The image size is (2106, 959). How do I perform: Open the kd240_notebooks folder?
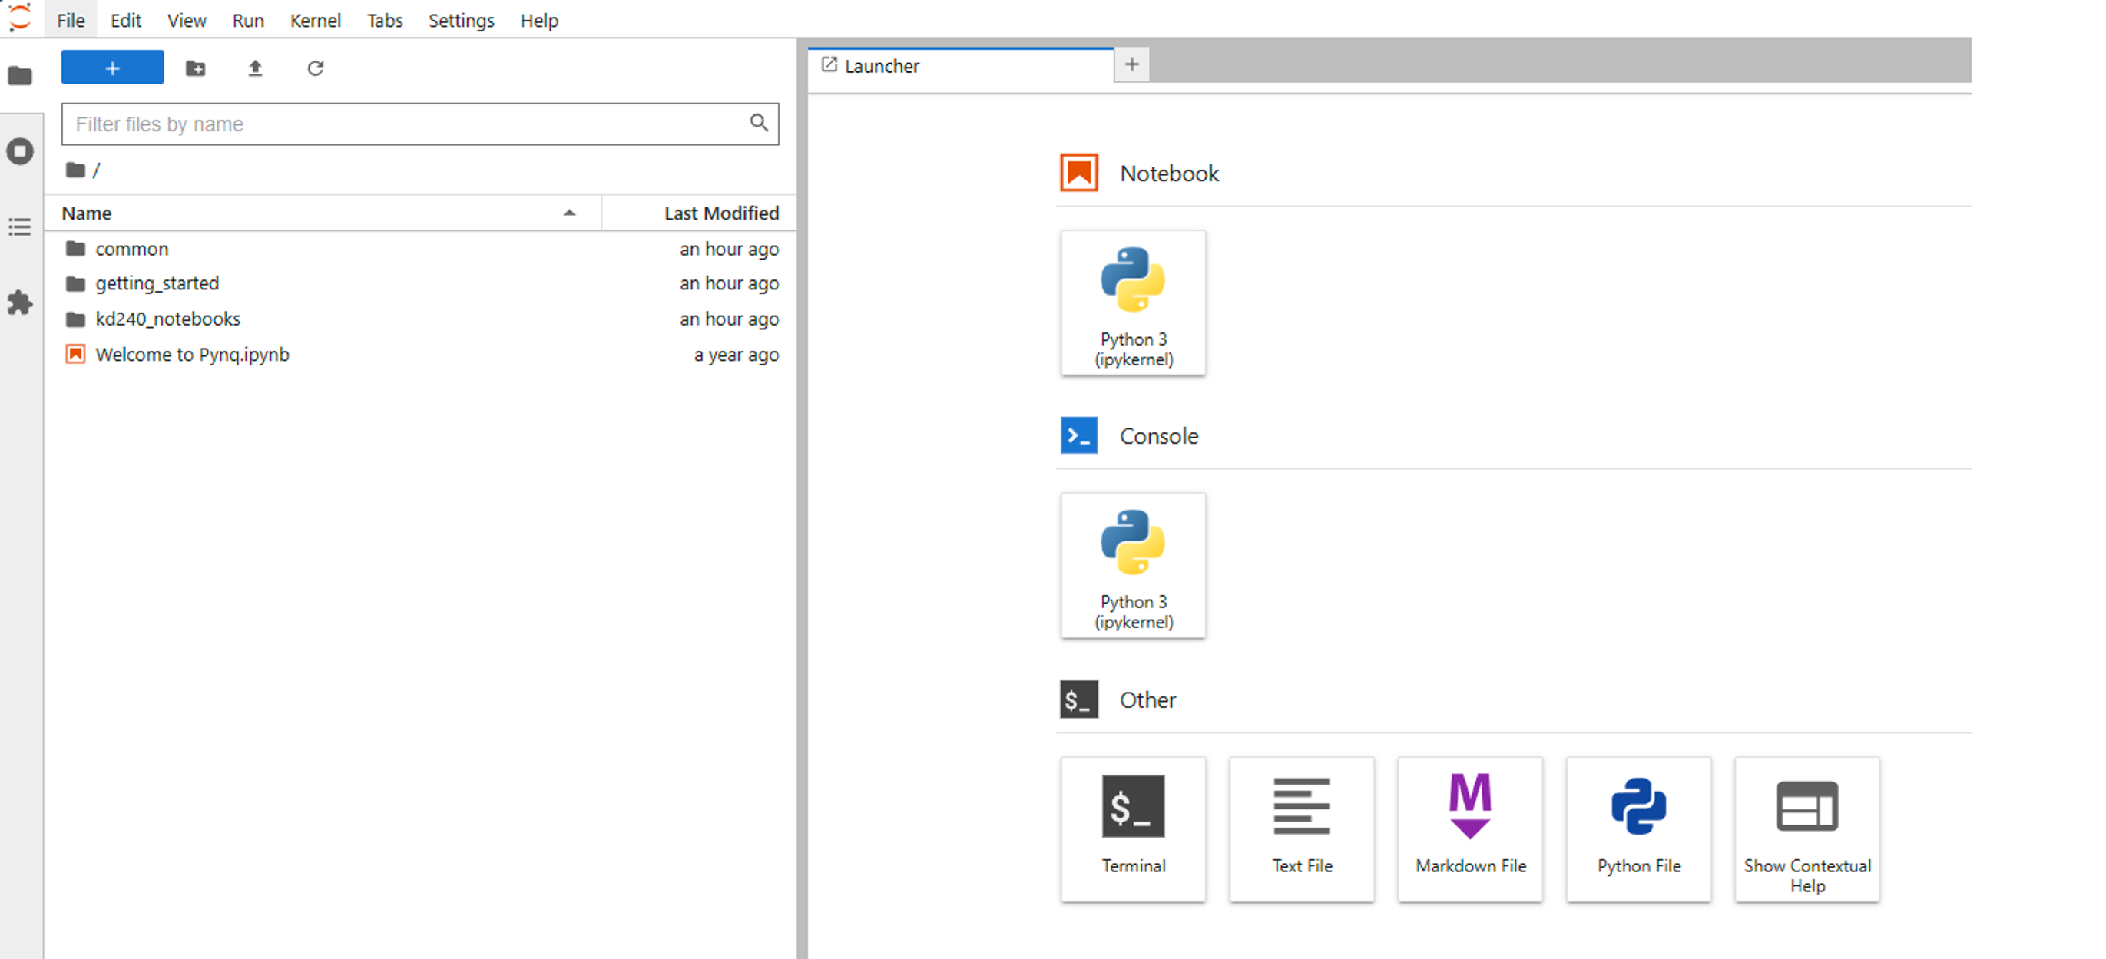click(x=167, y=319)
